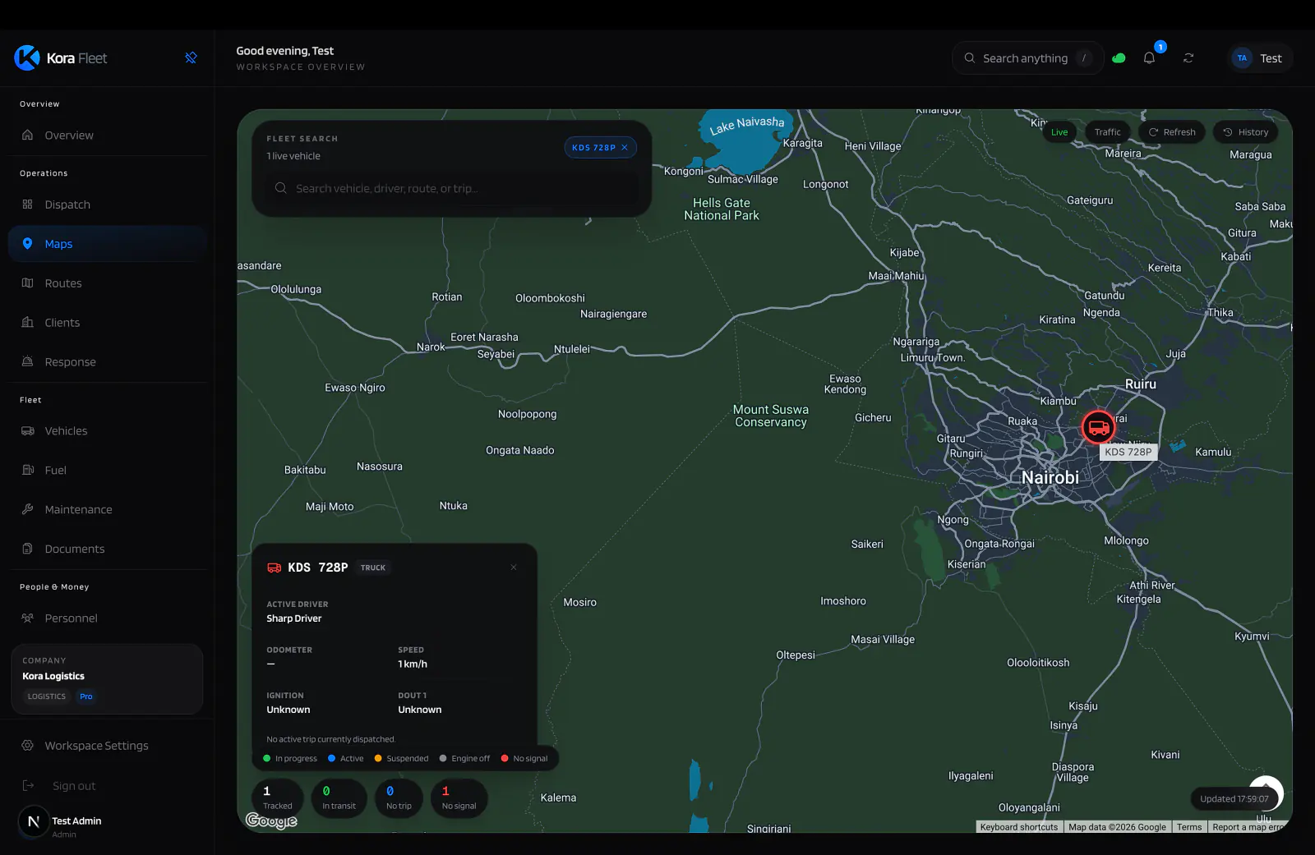This screenshot has width=1315, height=855.
Task: Click the map Refresh button
Action: pyautogui.click(x=1172, y=132)
